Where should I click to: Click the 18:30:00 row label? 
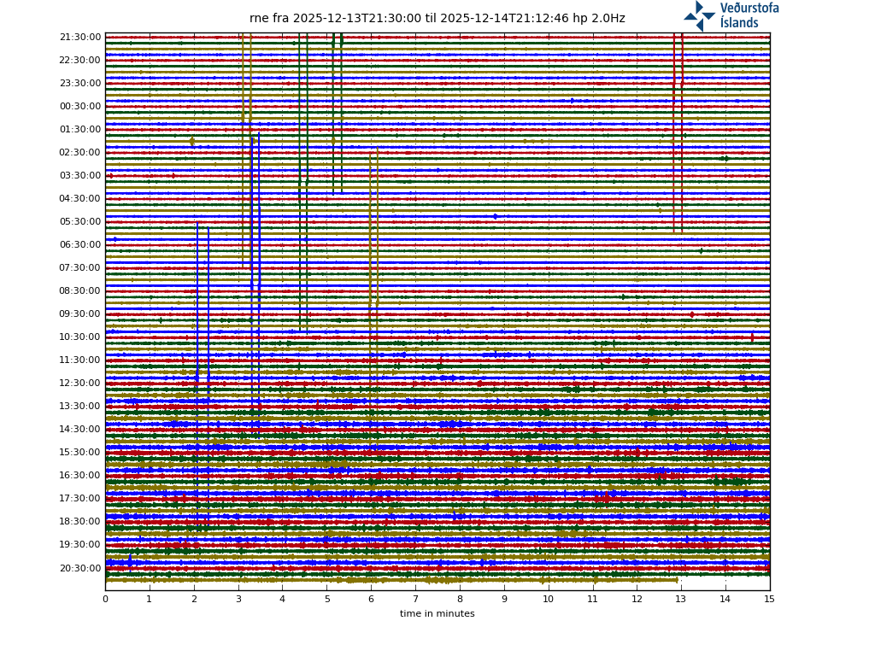[80, 522]
